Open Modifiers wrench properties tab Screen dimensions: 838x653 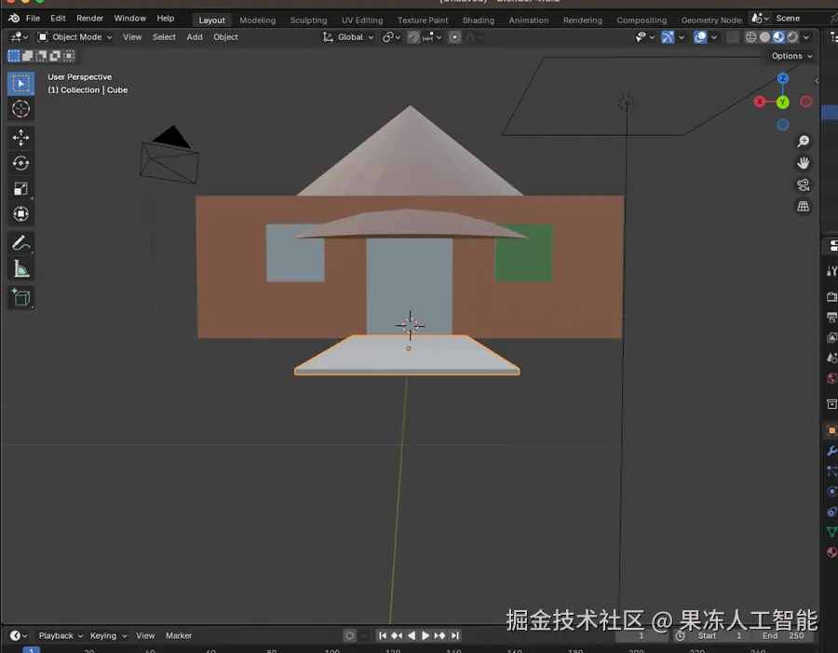(x=831, y=451)
